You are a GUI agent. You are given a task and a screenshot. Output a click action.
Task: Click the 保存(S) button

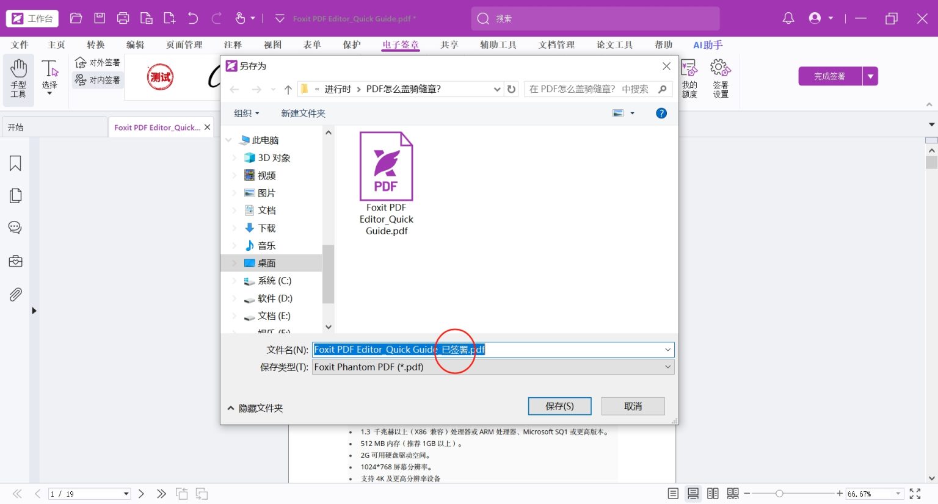point(559,406)
